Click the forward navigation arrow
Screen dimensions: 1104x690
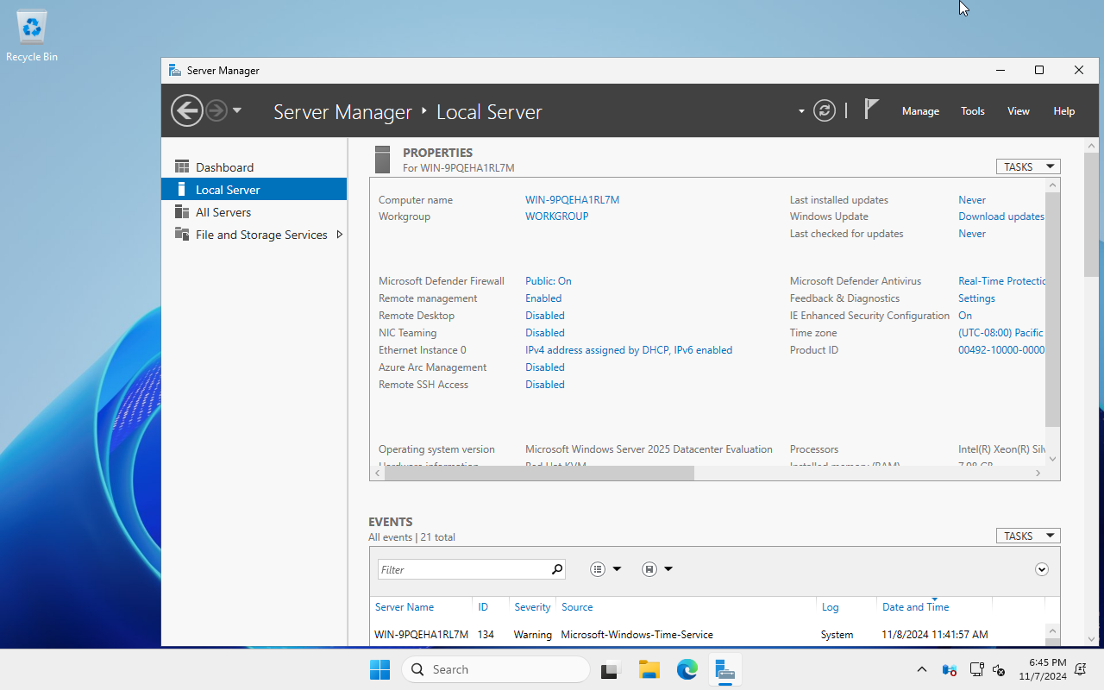coord(216,110)
